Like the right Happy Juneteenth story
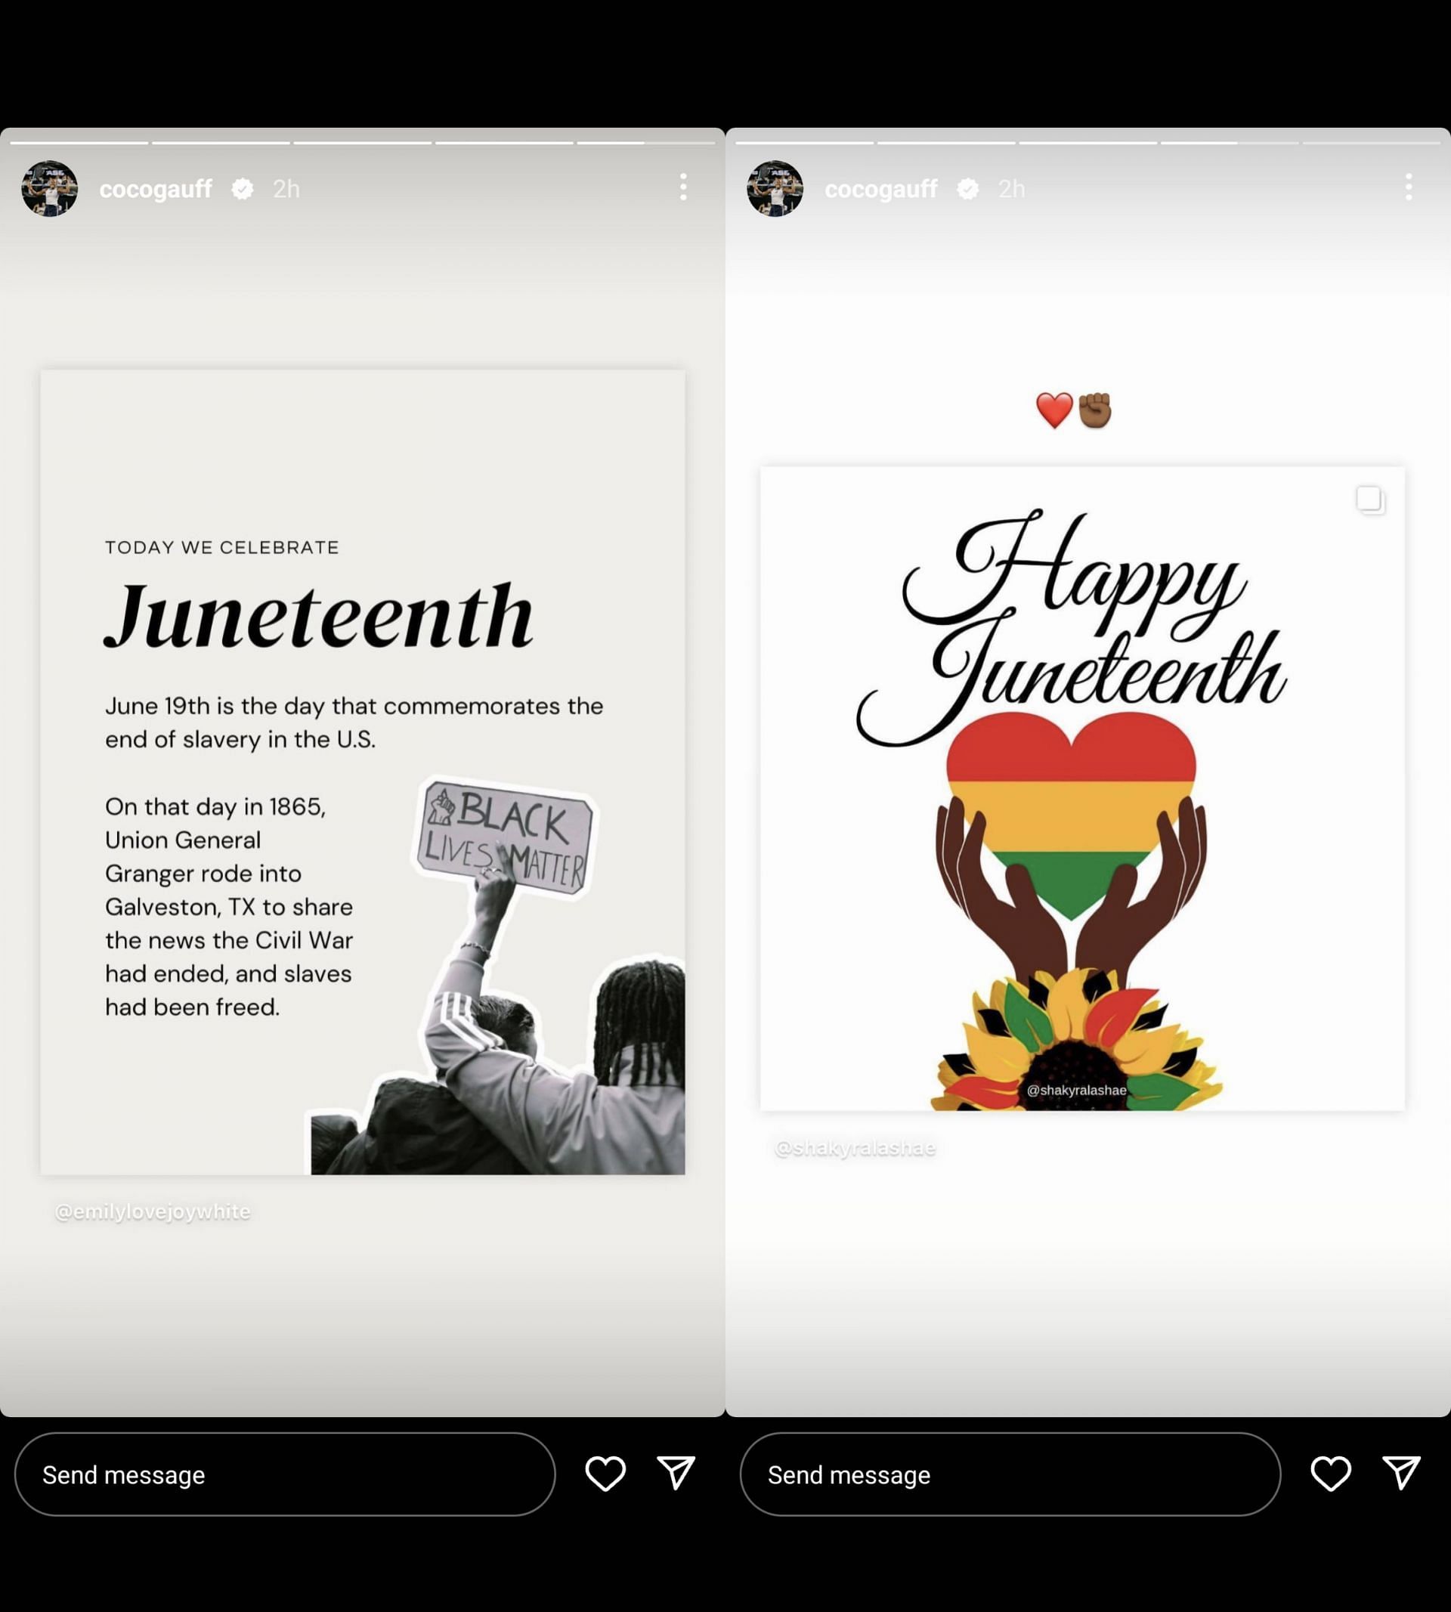This screenshot has width=1451, height=1612. click(1331, 1473)
